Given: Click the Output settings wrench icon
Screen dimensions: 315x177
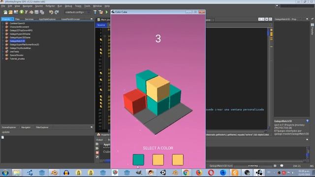Looking at the screenshot, I should (97, 157).
